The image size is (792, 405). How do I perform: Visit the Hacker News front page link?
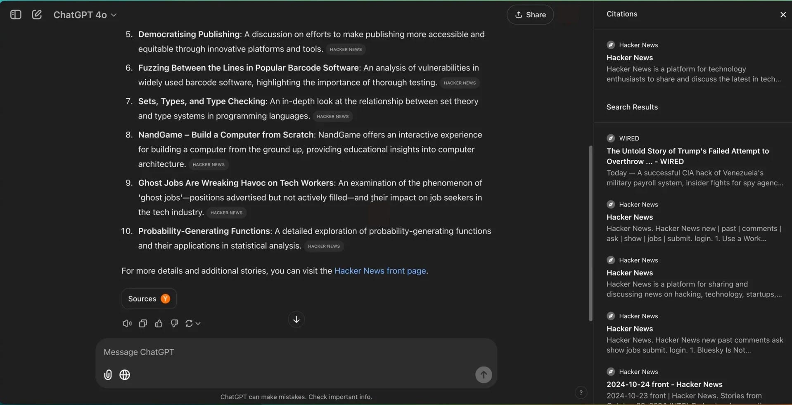click(x=379, y=271)
